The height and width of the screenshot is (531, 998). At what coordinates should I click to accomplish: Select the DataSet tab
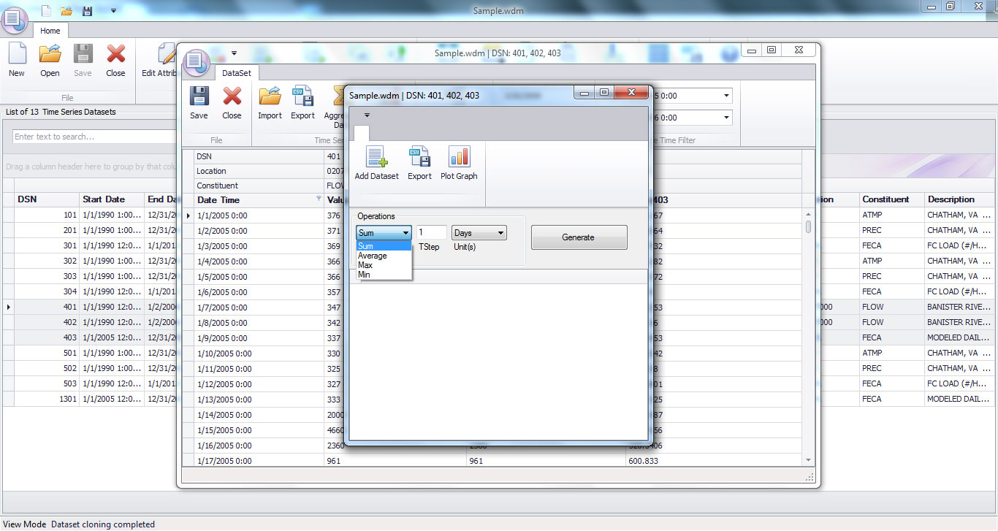click(237, 73)
